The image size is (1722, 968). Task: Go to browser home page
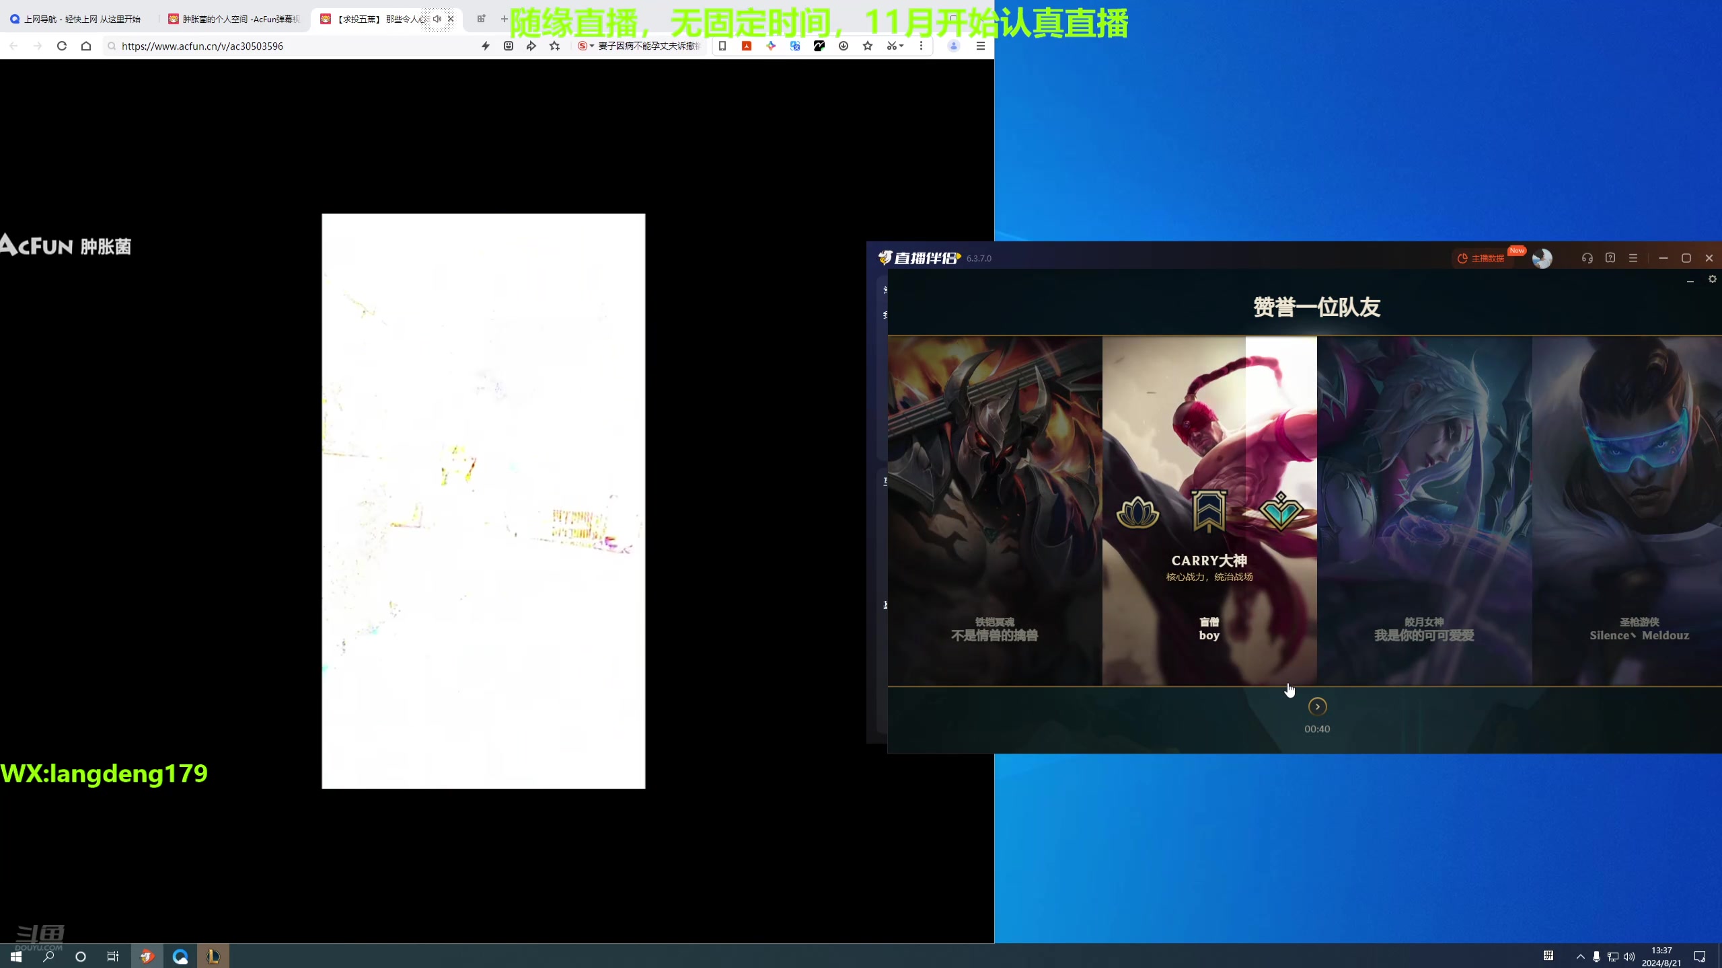[x=86, y=46]
